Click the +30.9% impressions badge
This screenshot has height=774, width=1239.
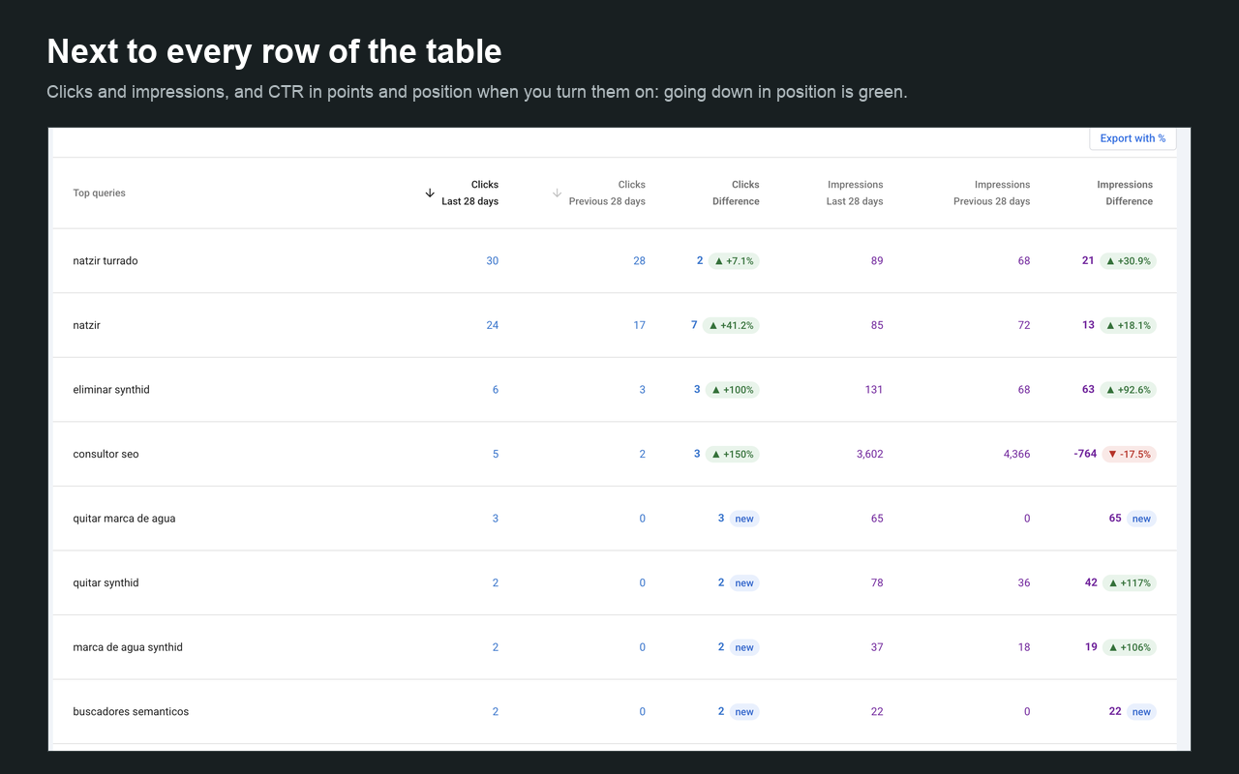(x=1128, y=261)
